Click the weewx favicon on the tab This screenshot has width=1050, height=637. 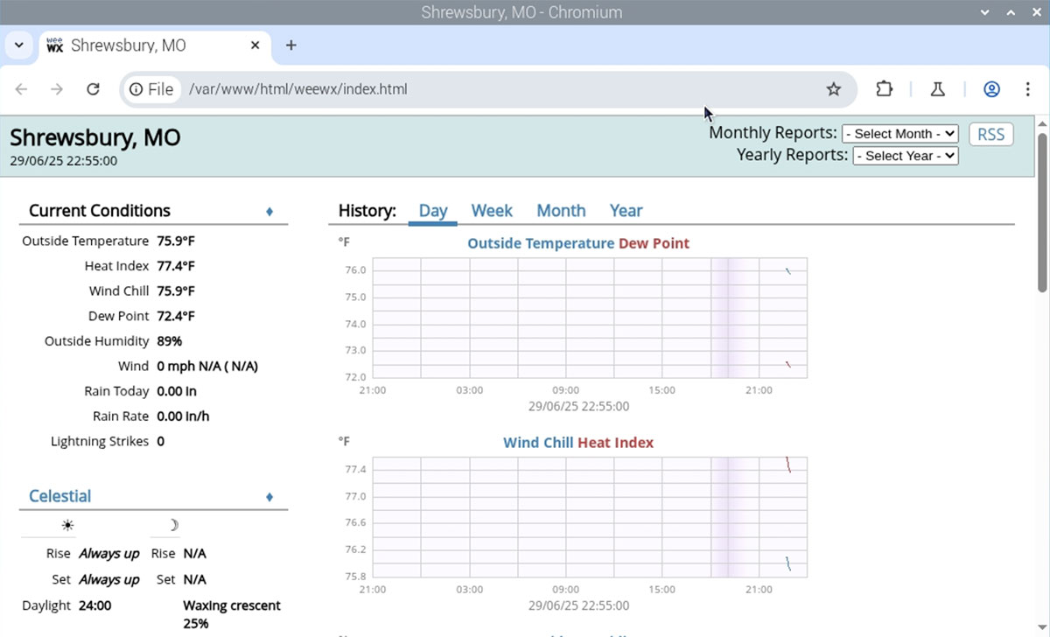pos(55,45)
